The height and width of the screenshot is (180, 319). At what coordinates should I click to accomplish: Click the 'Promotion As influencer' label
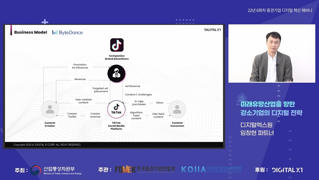point(80,66)
